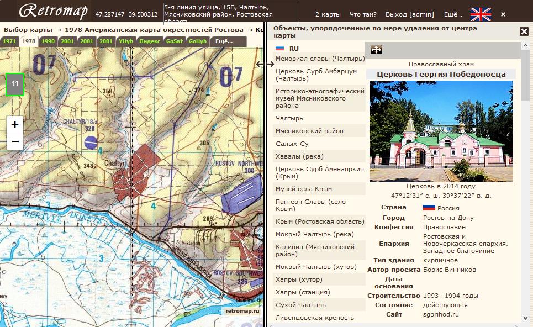Click the info card scrollbar down arrow
The height and width of the screenshot is (327, 533).
525,319
